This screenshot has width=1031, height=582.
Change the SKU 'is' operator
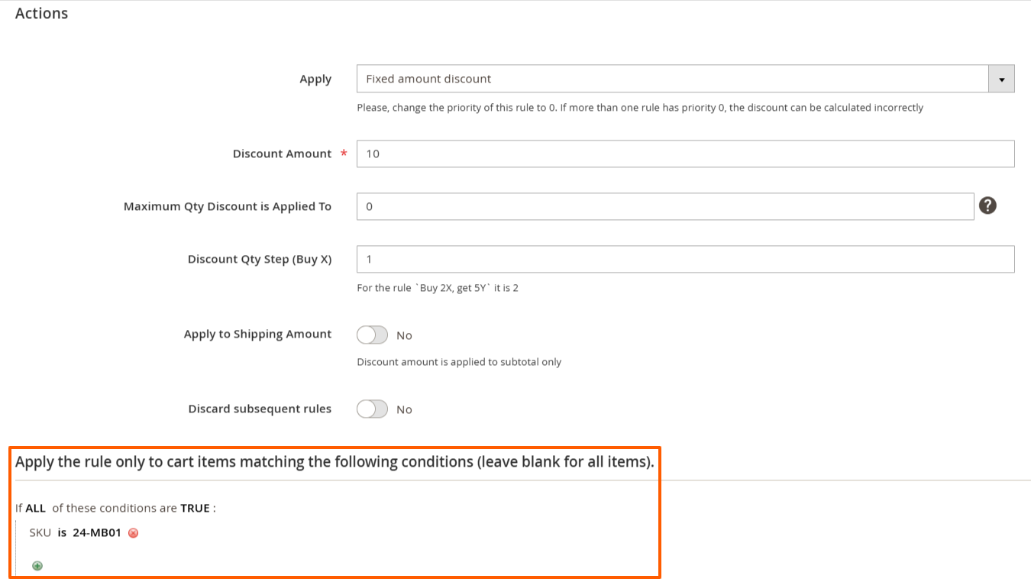(x=62, y=533)
